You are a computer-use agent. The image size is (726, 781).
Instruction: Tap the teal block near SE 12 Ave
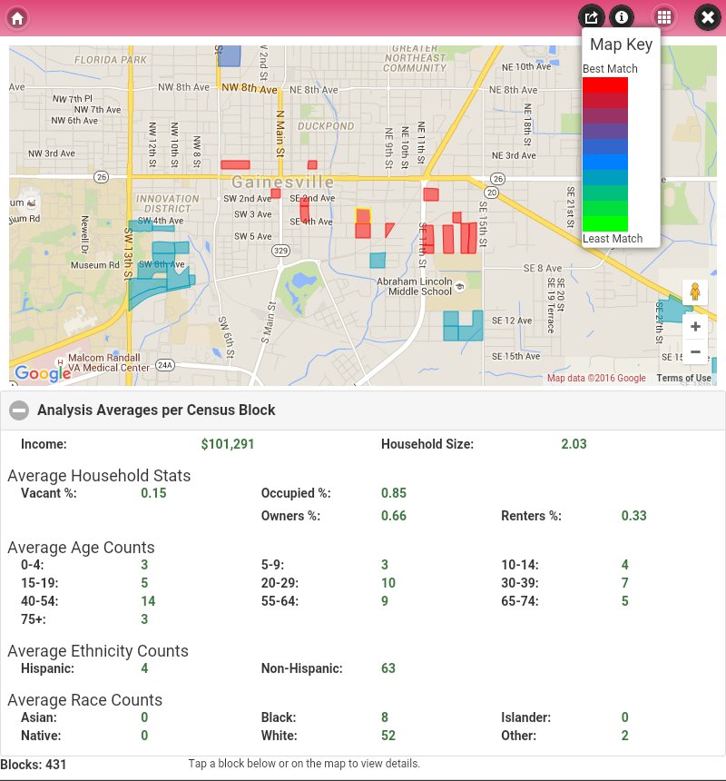[463, 326]
